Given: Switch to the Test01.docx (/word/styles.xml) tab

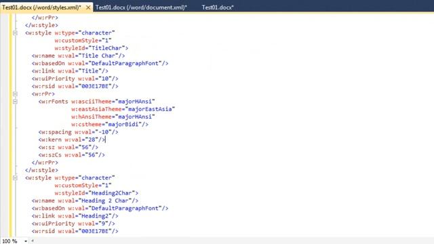Looking at the screenshot, I should click(x=41, y=7).
